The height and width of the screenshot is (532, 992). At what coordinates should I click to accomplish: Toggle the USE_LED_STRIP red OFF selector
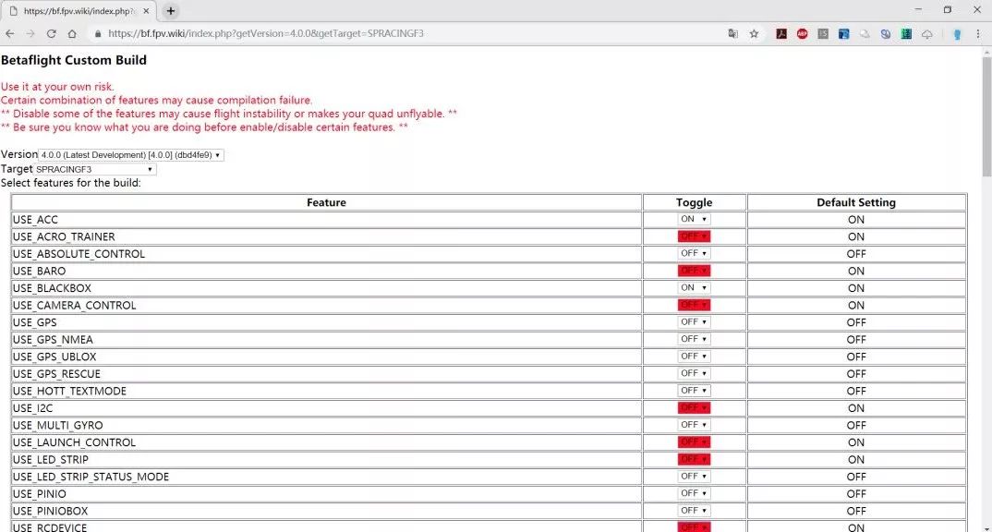[x=694, y=459]
